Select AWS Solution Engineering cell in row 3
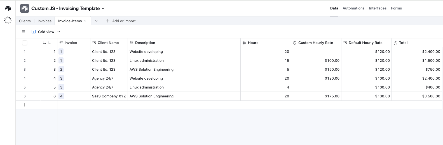 [184, 69]
